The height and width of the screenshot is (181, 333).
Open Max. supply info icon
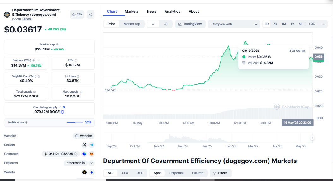tap(81, 92)
